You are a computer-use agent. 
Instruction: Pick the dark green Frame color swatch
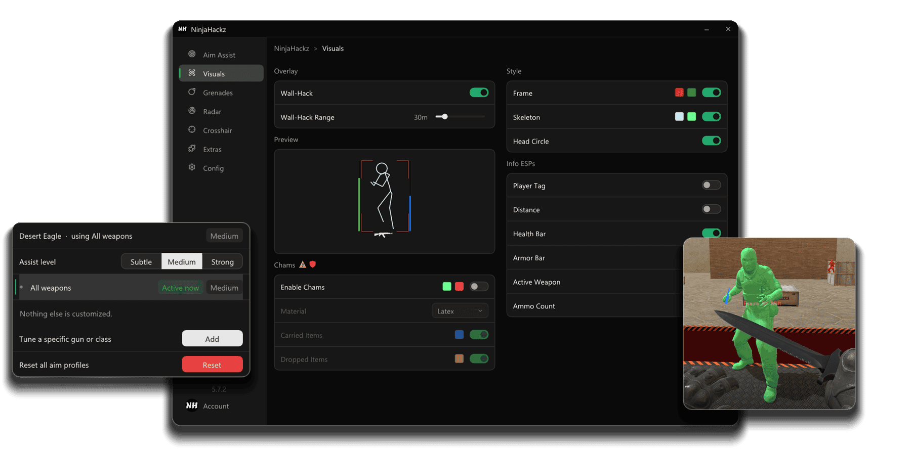coord(692,93)
